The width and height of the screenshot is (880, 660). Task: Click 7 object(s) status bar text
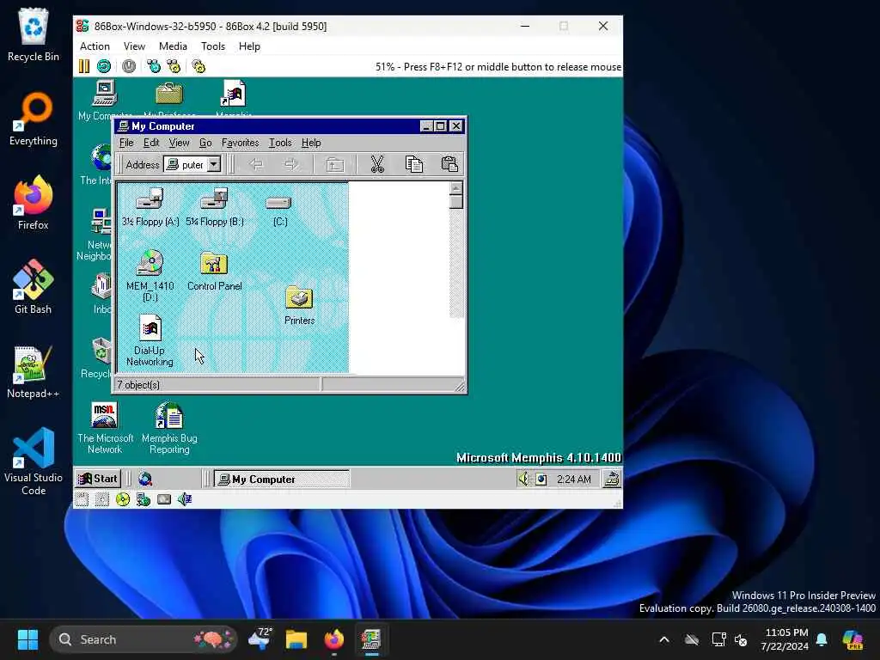tap(138, 385)
